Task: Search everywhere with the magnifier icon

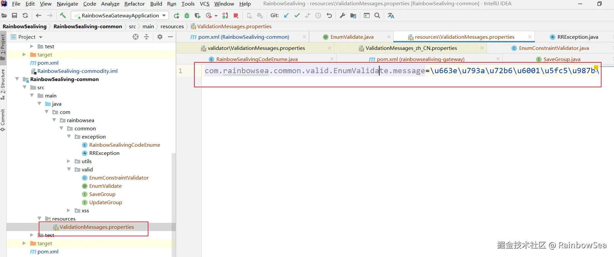Action: tap(377, 15)
